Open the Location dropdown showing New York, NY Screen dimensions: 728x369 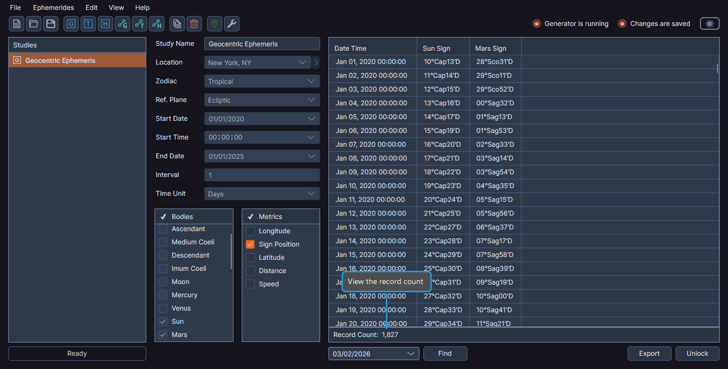tap(257, 62)
